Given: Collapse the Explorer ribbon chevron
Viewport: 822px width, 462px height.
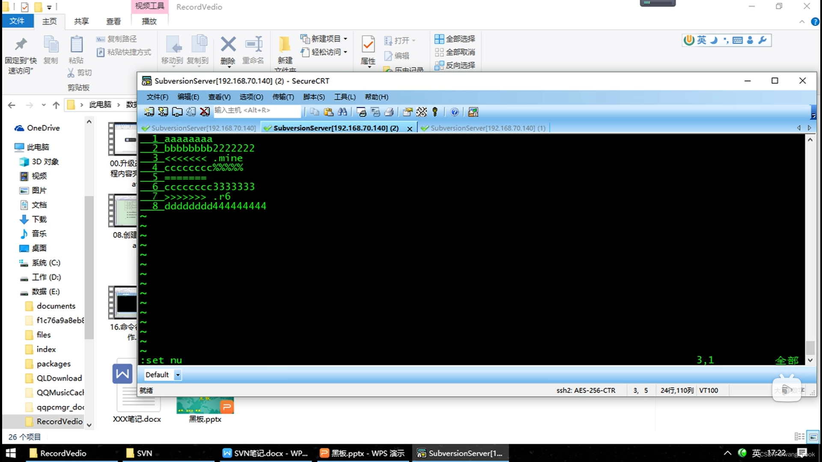Looking at the screenshot, I should pyautogui.click(x=802, y=22).
